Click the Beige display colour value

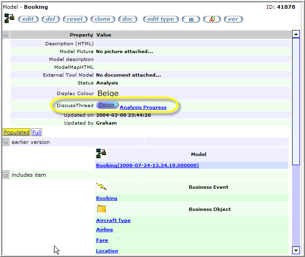(x=108, y=94)
